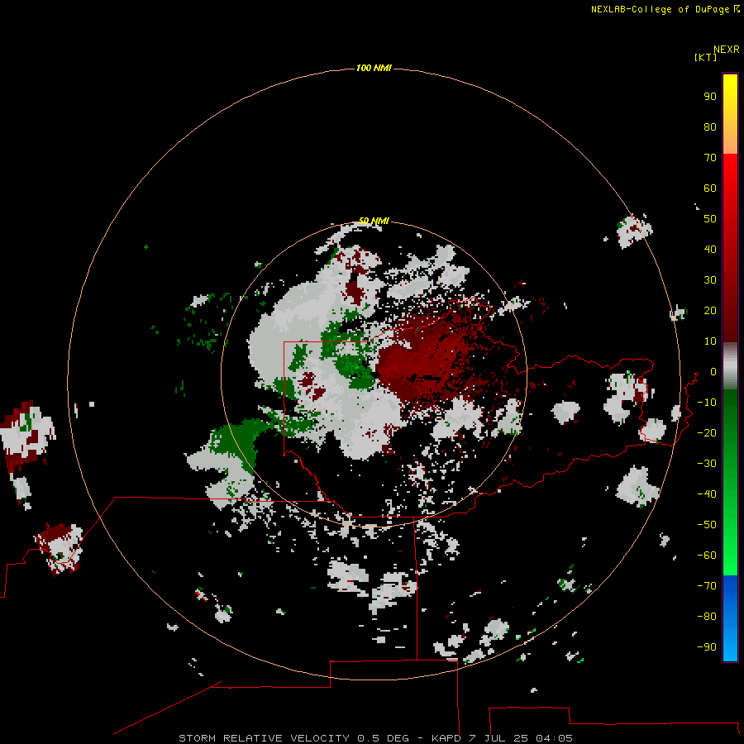Viewport: 744px width, 744px height.
Task: Click the -20 value on the velocity scale
Action: tap(707, 432)
